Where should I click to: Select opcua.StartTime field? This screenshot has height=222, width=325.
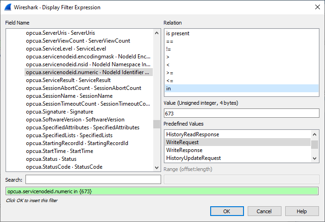pos(88,151)
